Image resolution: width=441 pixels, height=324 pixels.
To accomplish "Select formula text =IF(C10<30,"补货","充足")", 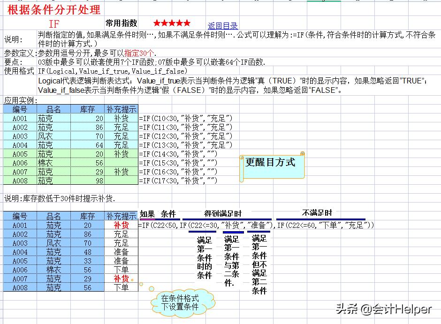I will coord(186,119).
